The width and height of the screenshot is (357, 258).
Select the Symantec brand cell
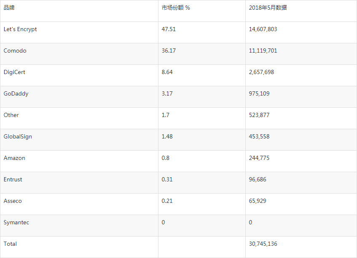16,223
